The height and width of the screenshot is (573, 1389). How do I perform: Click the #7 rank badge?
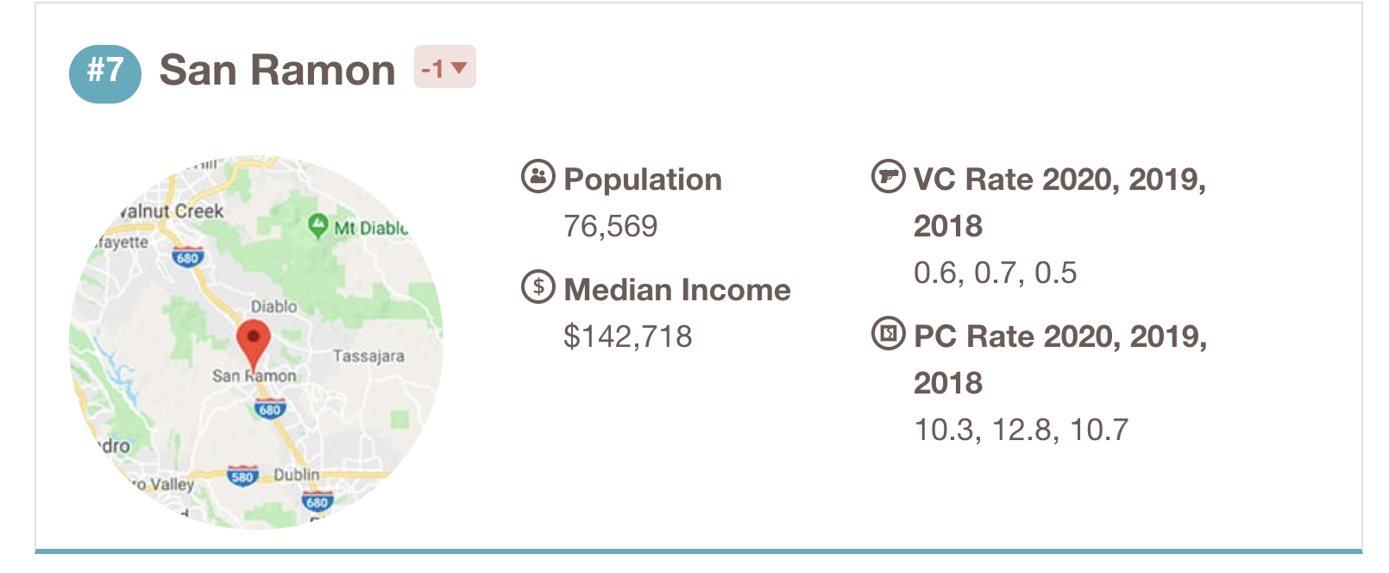105,73
